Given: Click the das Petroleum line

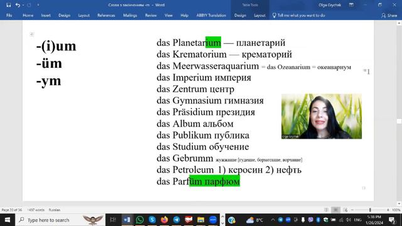Looking at the screenshot, I should (229, 169).
